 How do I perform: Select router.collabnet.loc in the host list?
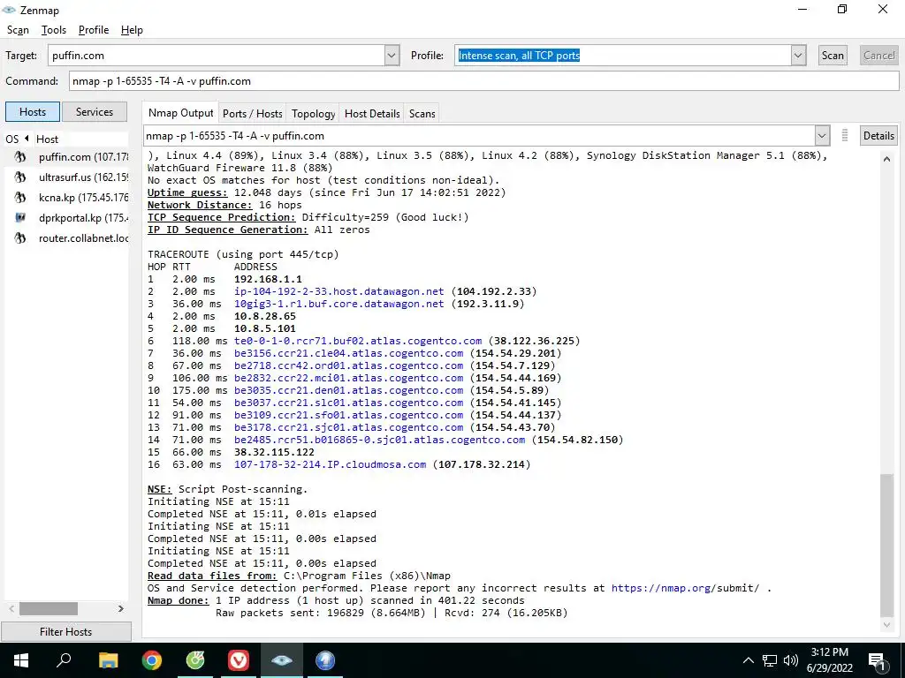coord(67,238)
